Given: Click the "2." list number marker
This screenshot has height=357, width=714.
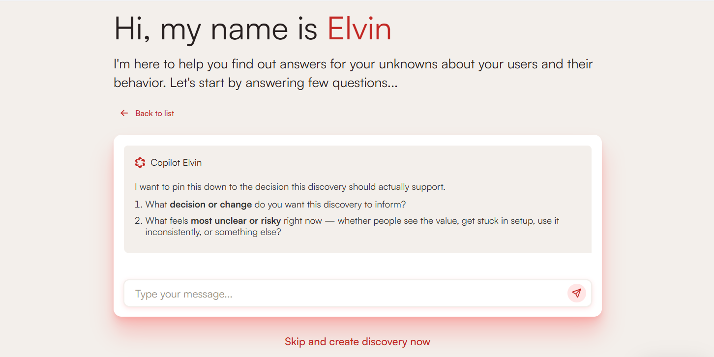Looking at the screenshot, I should [x=138, y=221].
